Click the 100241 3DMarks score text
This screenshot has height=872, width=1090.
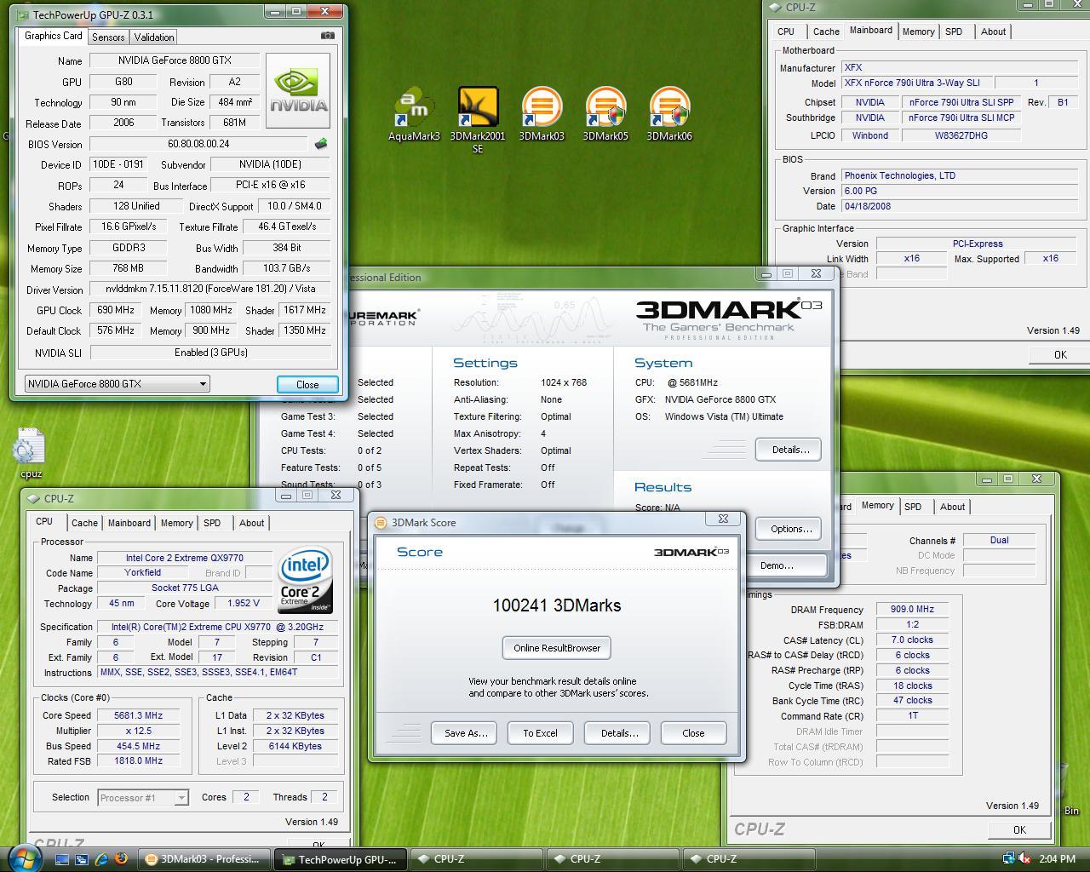(x=557, y=605)
